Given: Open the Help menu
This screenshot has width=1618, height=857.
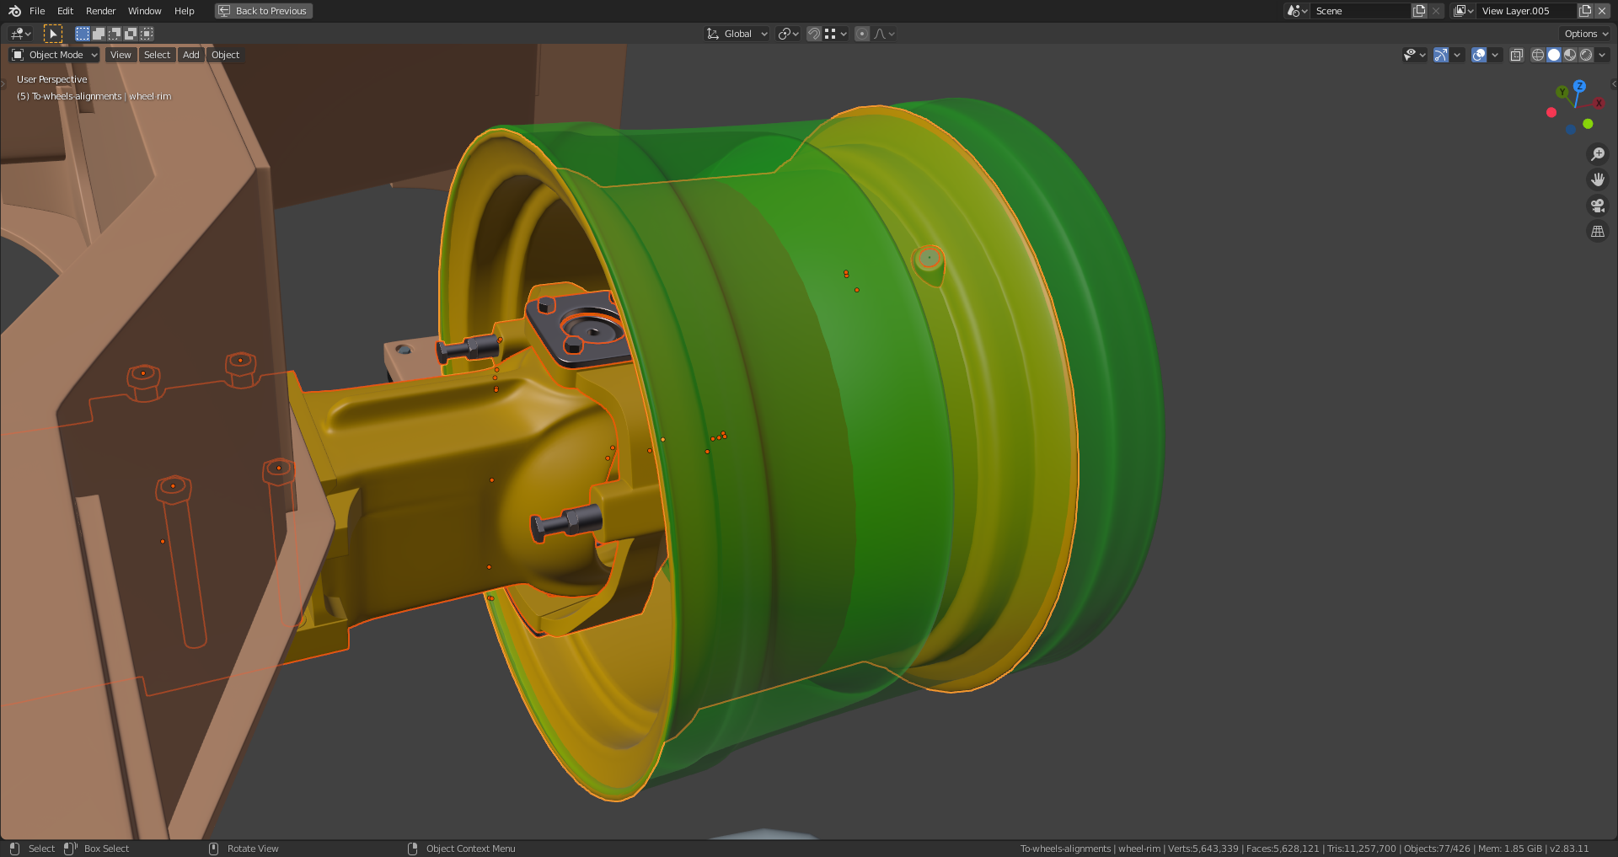Looking at the screenshot, I should click(x=184, y=11).
